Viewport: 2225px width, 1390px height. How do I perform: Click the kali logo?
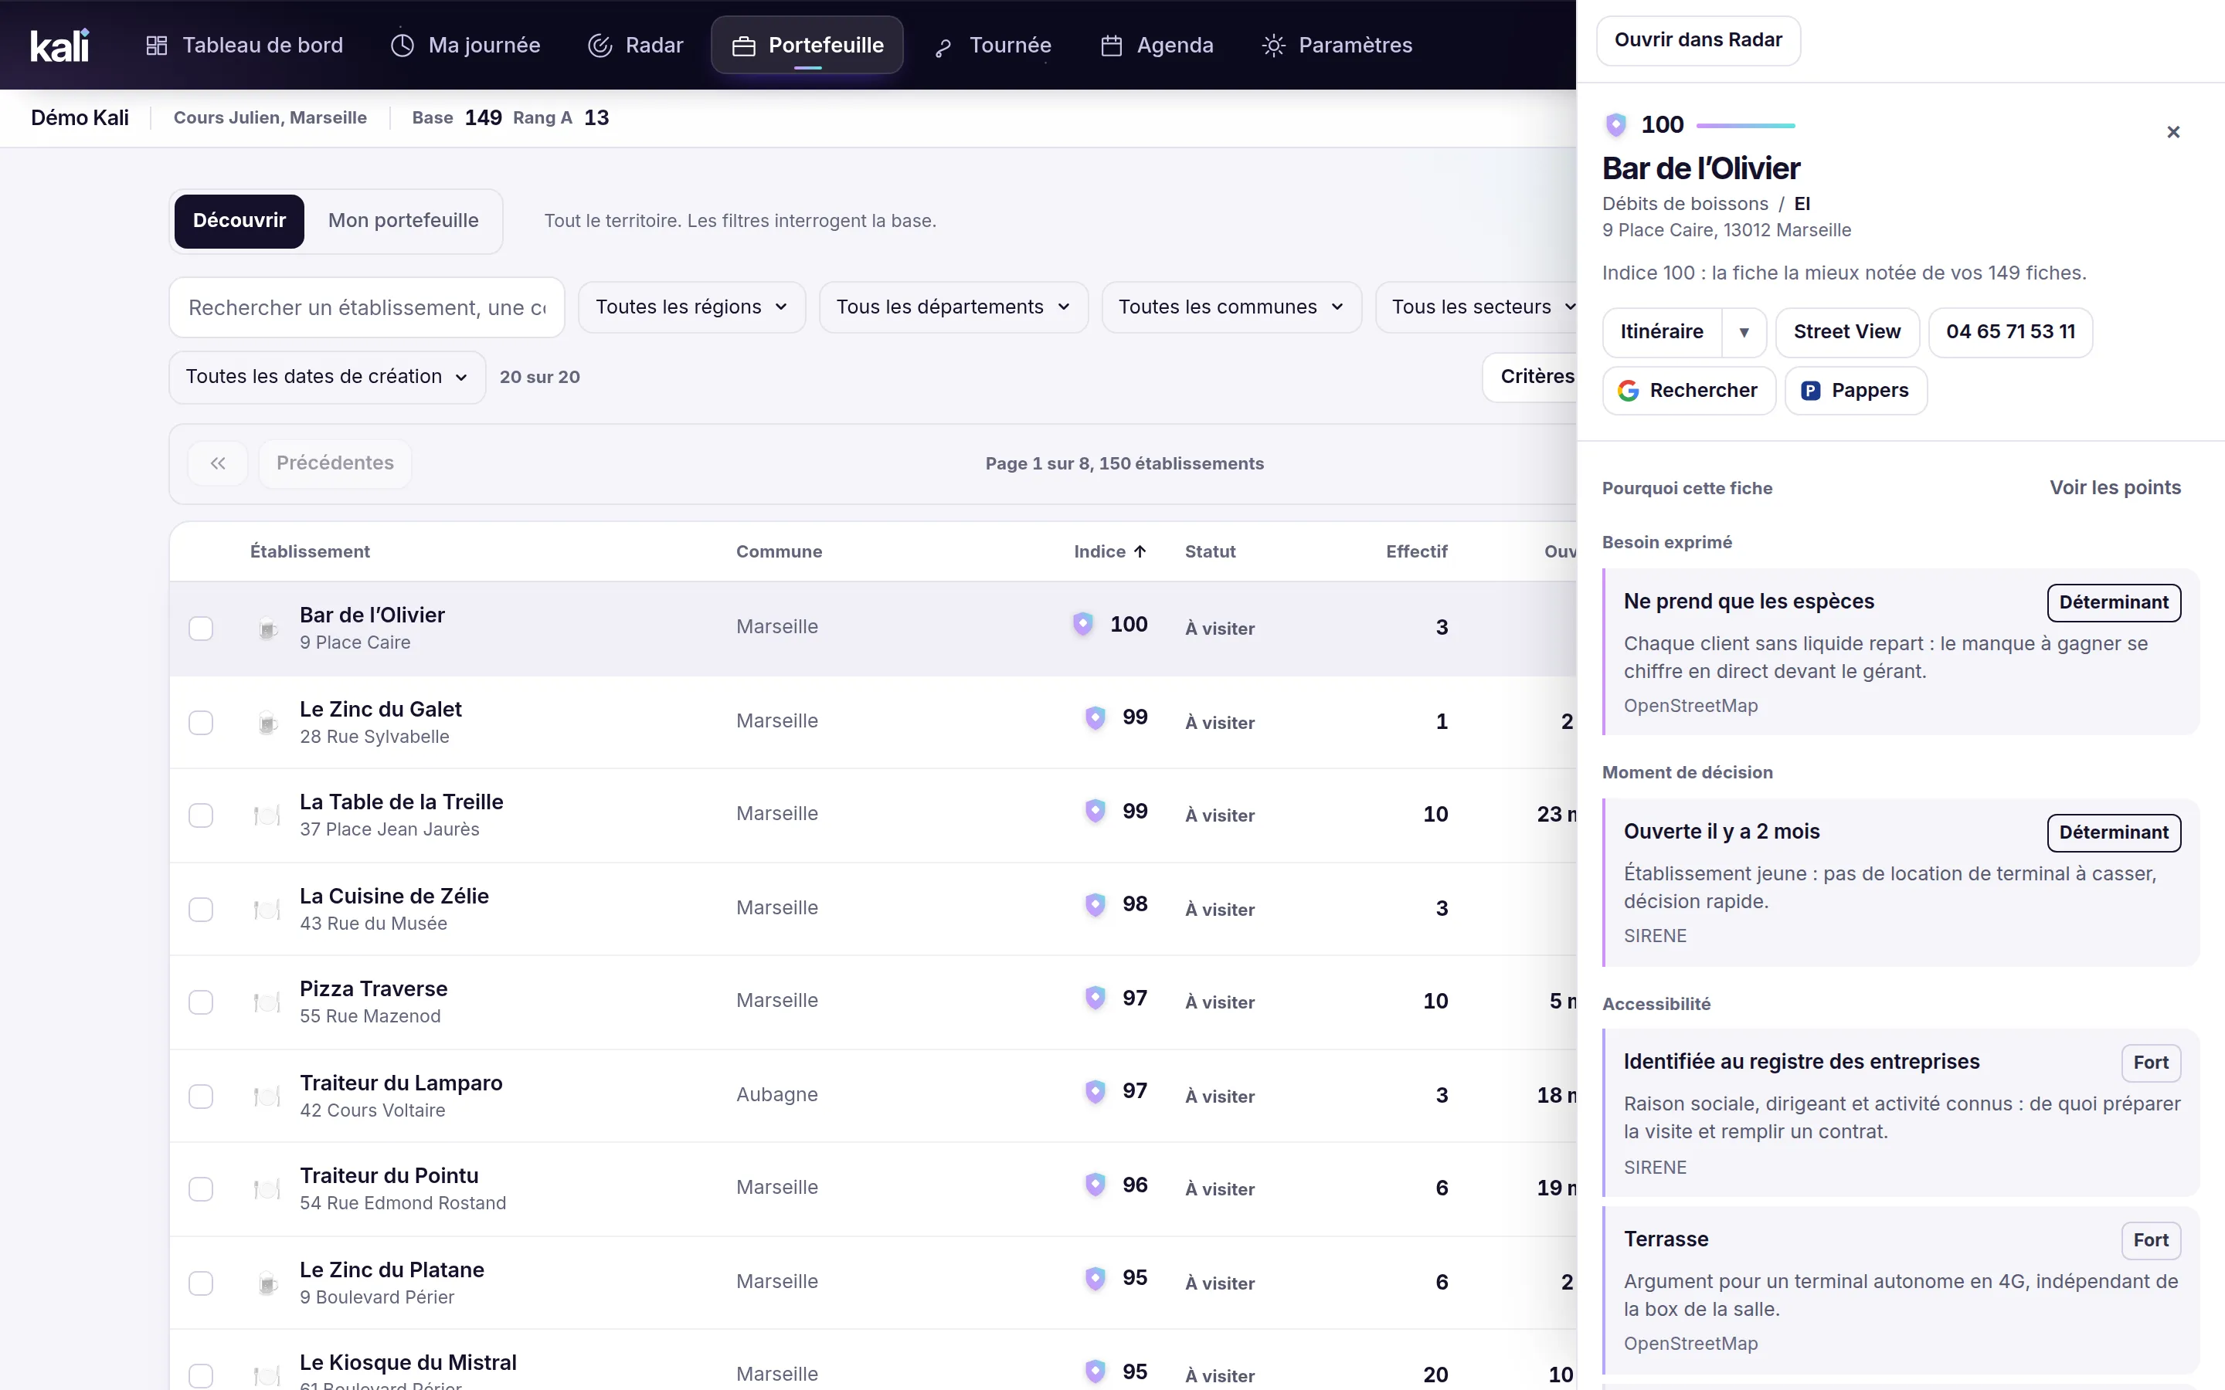coord(59,45)
